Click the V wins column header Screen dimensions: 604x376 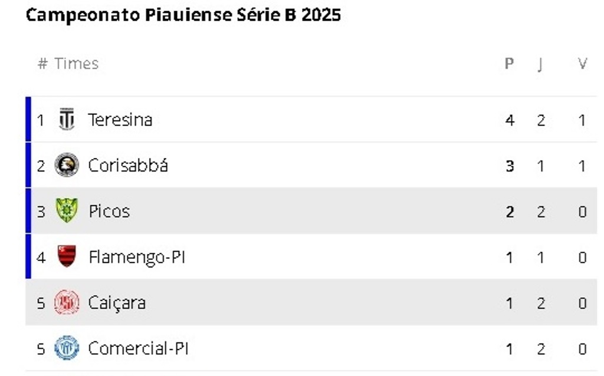pos(582,64)
